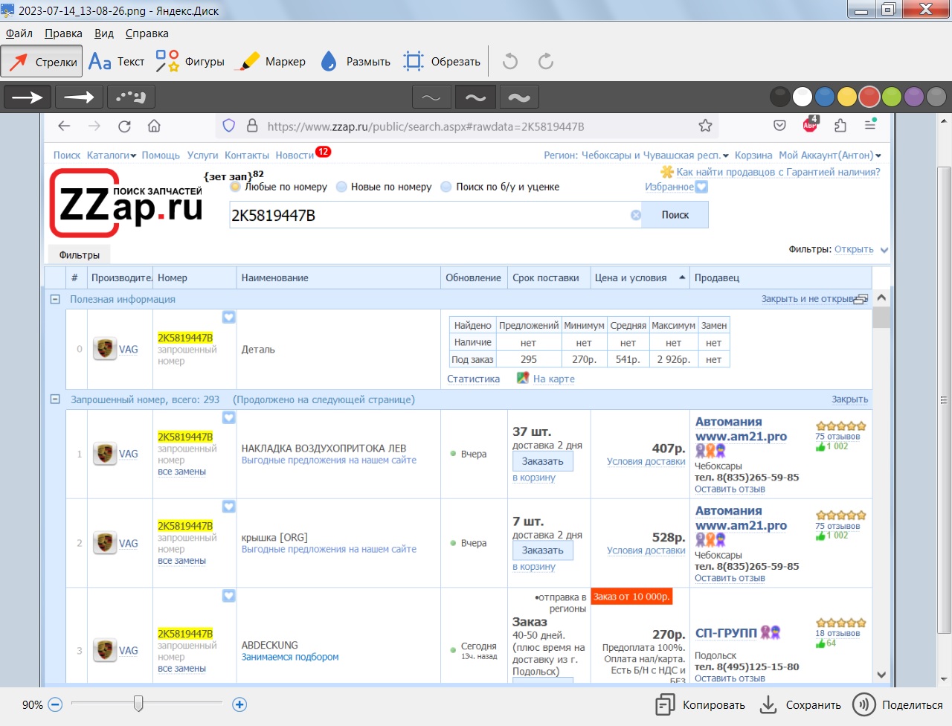This screenshot has width=952, height=726.
Task: Click the ABP extension icon
Action: (x=811, y=124)
